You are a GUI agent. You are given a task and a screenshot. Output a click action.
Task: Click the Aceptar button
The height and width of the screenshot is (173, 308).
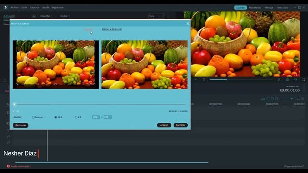click(164, 125)
